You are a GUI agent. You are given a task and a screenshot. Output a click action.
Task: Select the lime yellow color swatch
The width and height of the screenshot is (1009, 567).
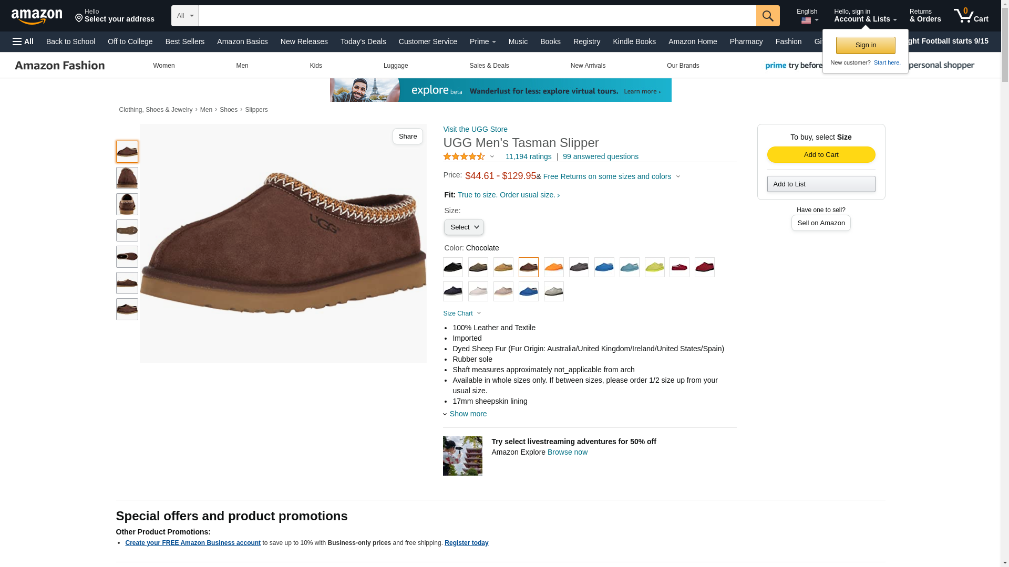[x=655, y=267]
